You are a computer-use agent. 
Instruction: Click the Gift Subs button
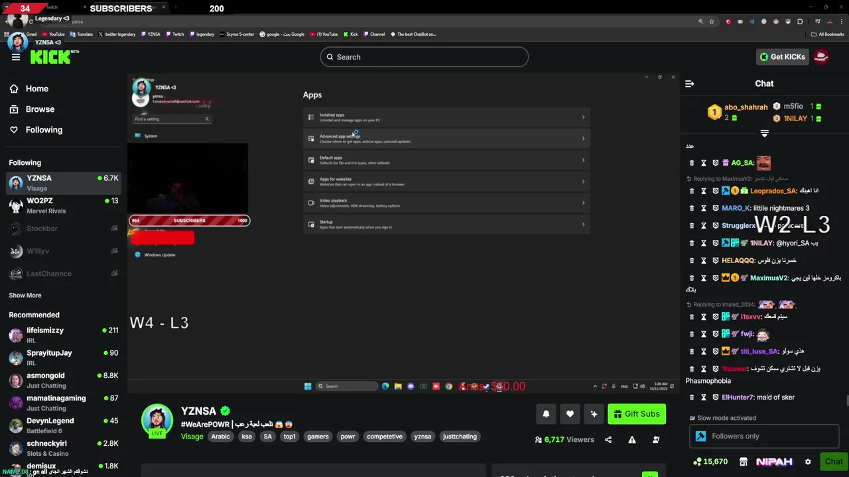pyautogui.click(x=637, y=414)
